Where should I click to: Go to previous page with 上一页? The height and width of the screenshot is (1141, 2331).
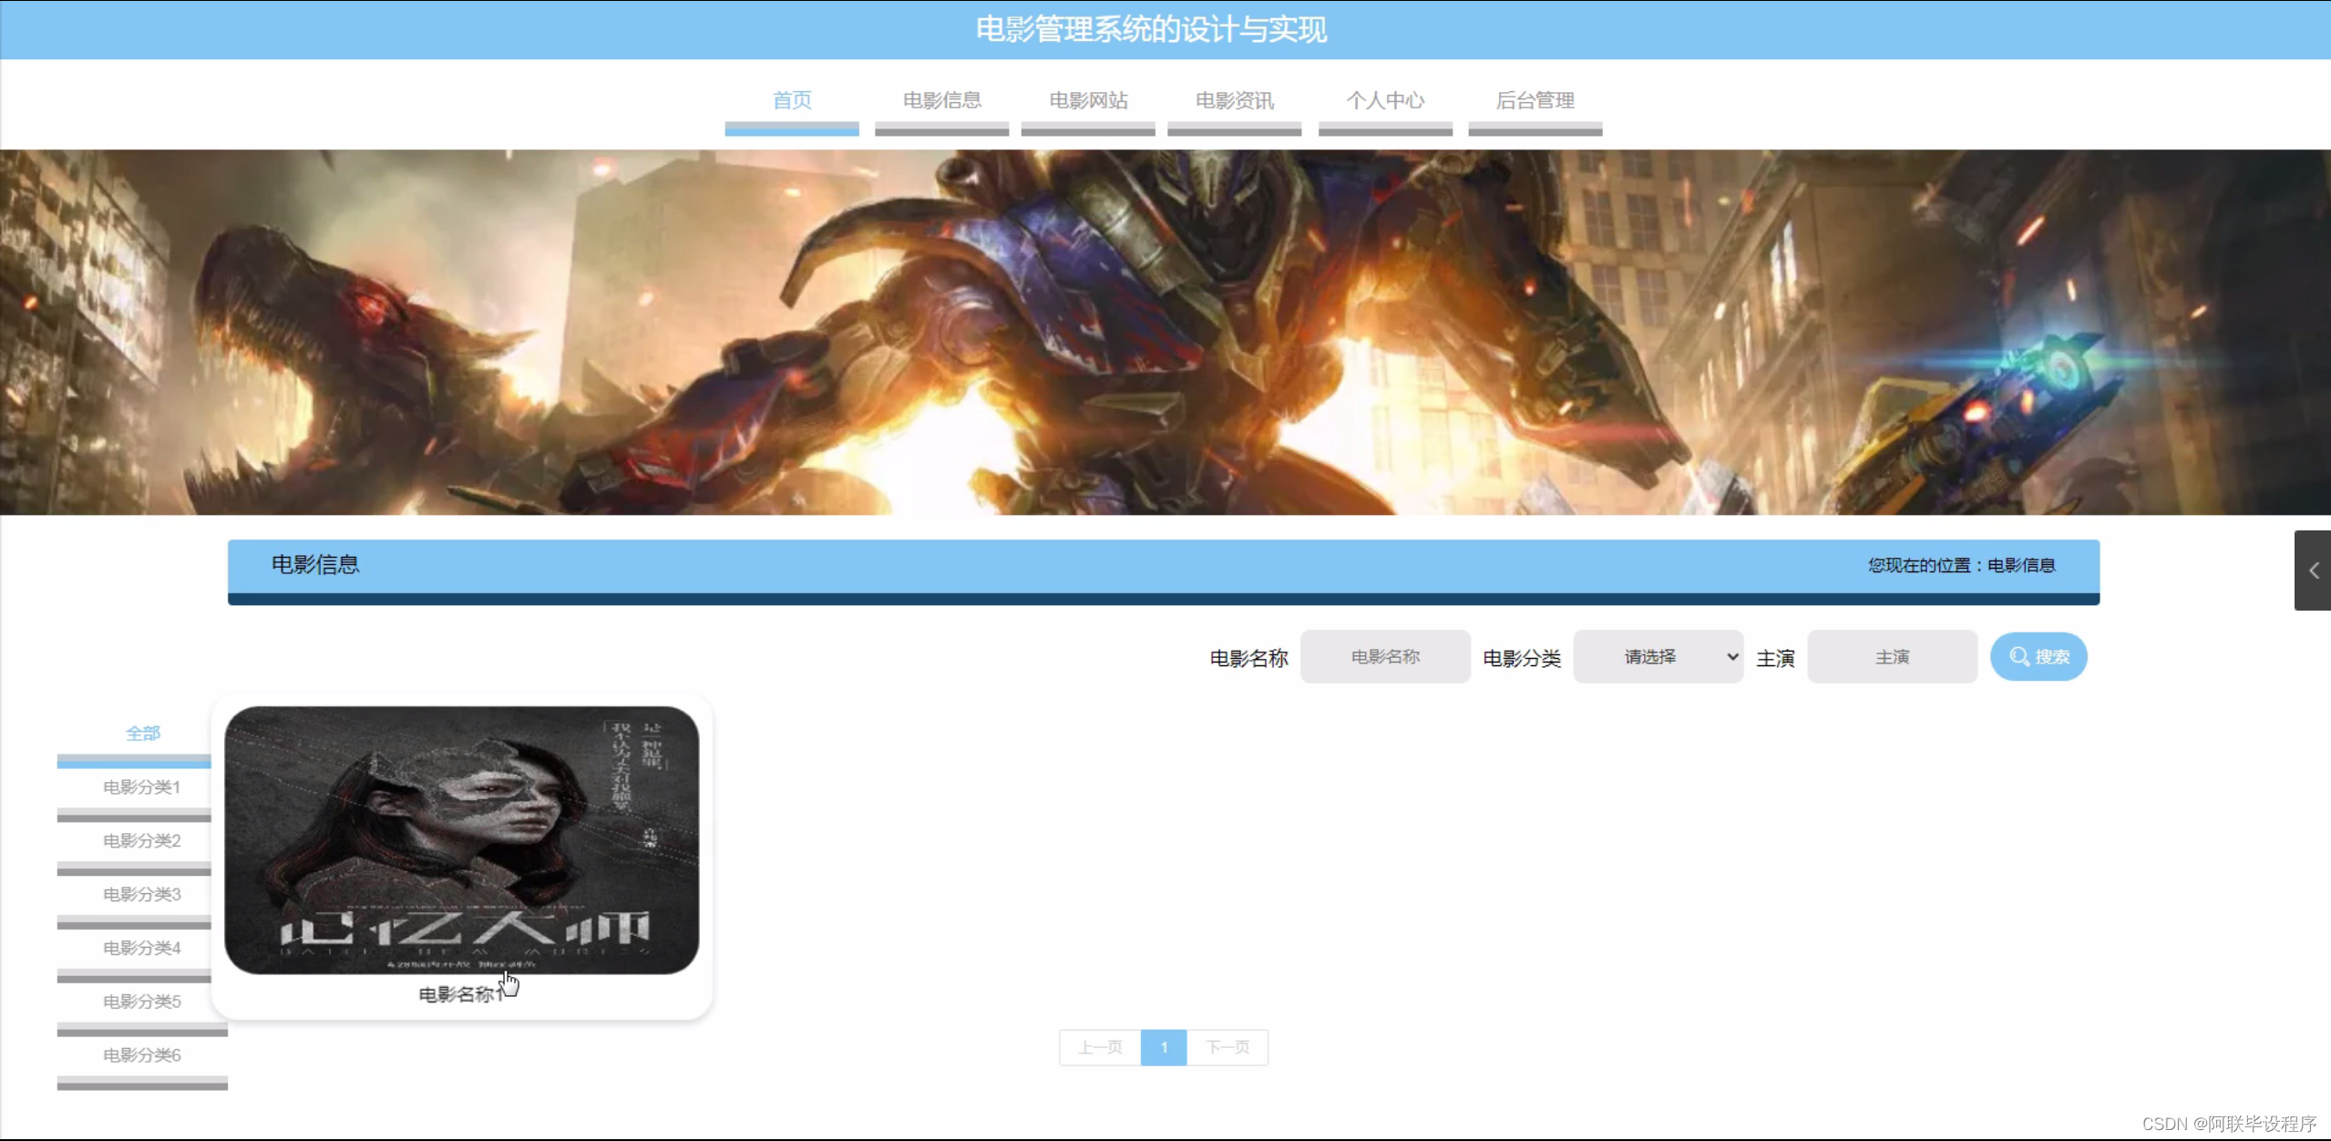click(x=1100, y=1047)
